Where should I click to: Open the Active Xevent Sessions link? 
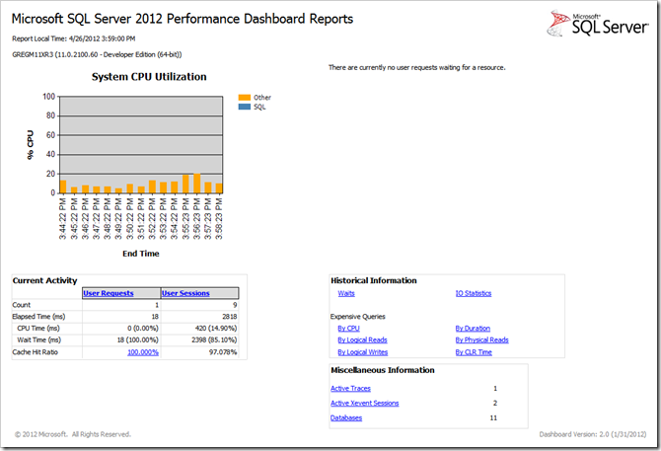(364, 403)
